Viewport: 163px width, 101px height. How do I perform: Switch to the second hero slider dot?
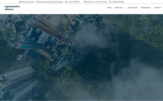pyautogui.click(x=83, y=98)
